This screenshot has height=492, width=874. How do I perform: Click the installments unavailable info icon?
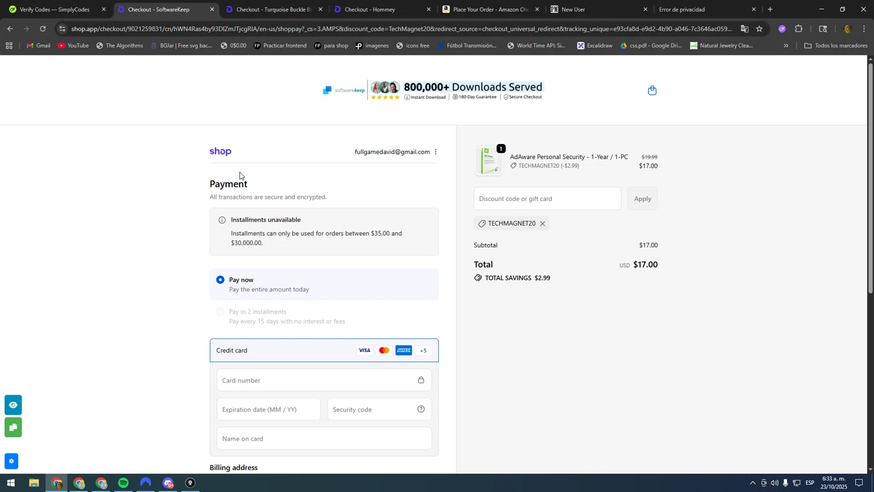222,220
